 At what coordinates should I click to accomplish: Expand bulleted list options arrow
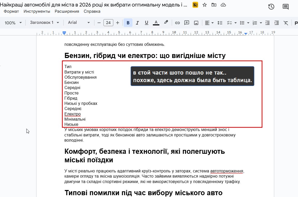(x=248, y=23)
